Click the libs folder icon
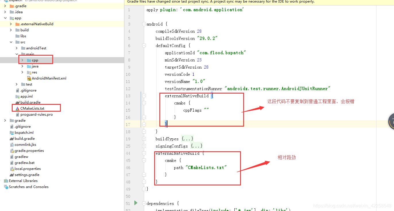The height and width of the screenshot is (211, 394). coord(18,36)
